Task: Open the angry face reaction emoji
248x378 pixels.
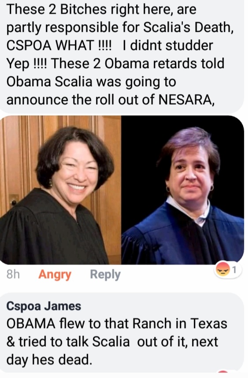Action: click(222, 270)
